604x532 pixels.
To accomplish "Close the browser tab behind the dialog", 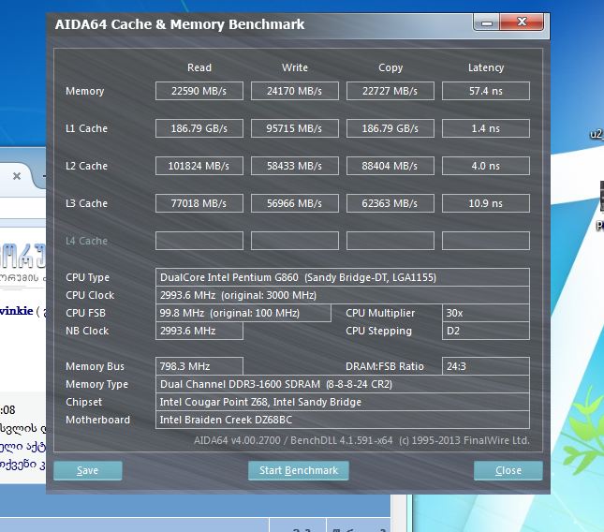I will [x=17, y=176].
